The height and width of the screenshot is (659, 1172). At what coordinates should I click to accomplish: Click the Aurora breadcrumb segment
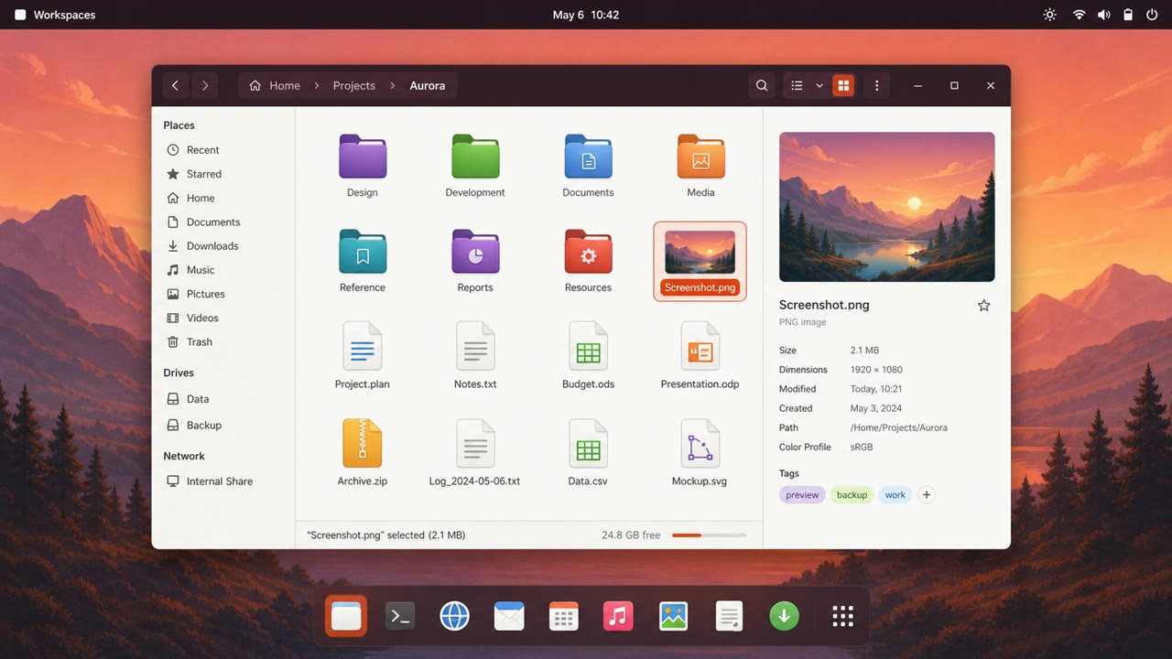(x=428, y=86)
